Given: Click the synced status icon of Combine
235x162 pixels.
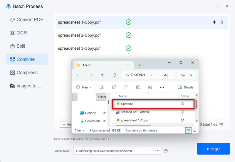Looking at the screenshot, I should 182,104.
